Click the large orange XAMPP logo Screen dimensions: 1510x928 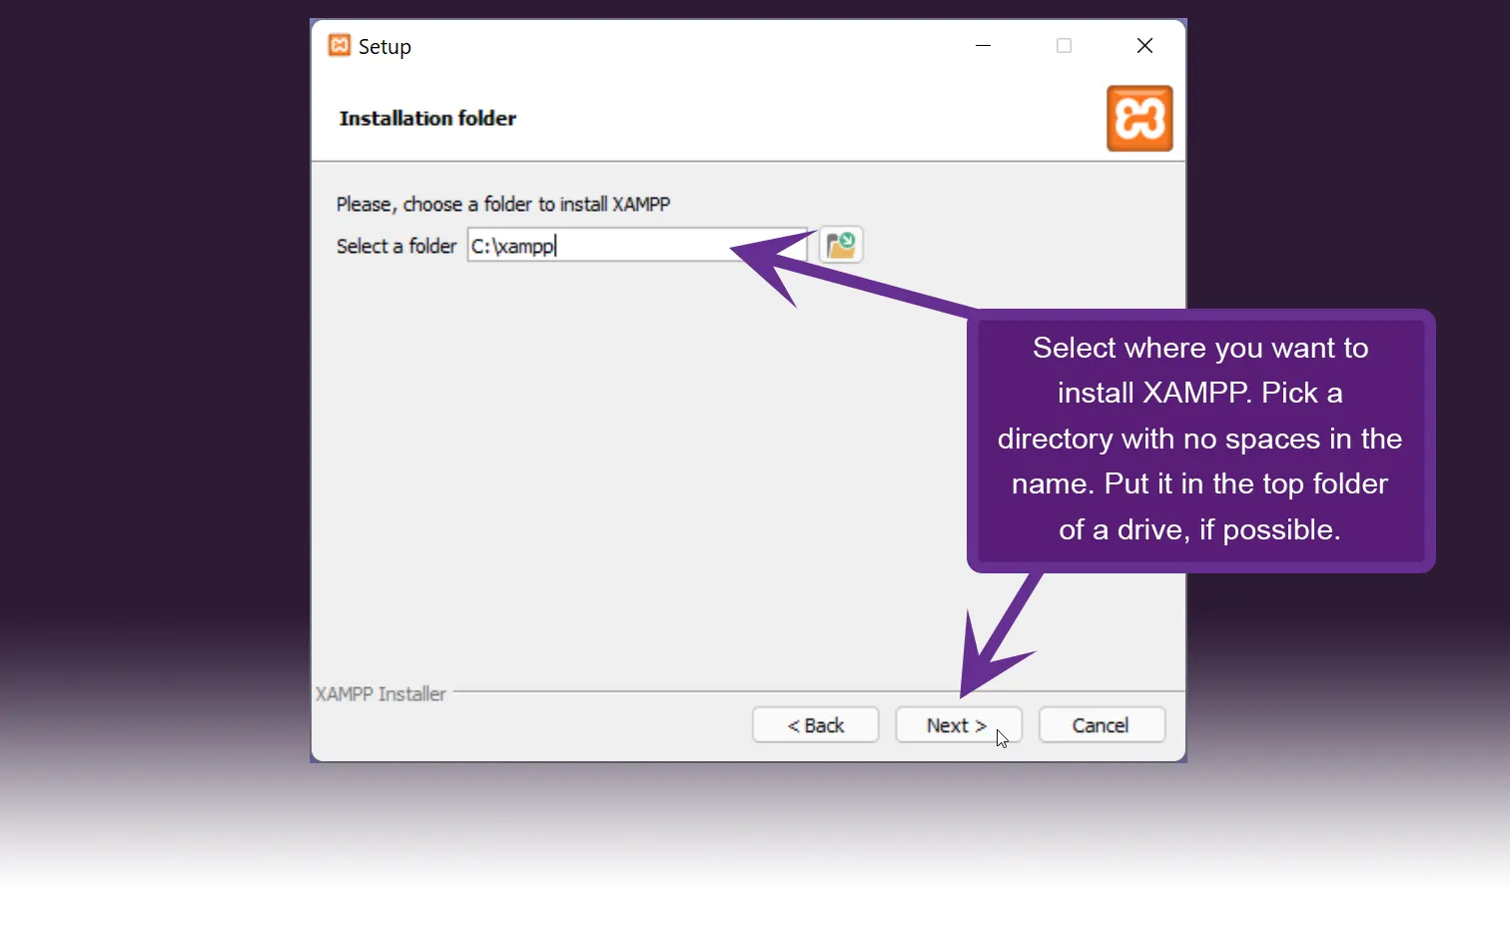click(x=1138, y=119)
